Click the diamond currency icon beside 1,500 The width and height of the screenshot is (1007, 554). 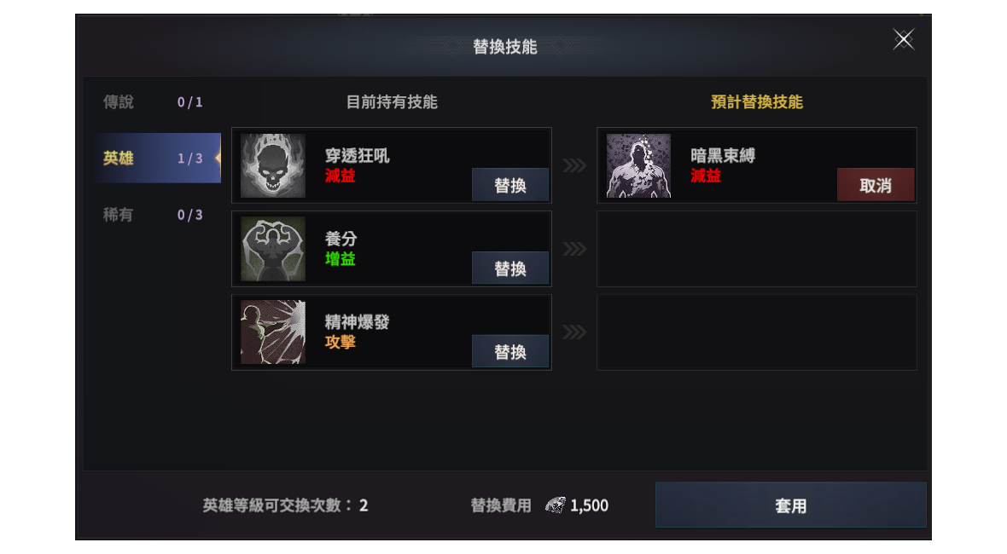point(556,505)
